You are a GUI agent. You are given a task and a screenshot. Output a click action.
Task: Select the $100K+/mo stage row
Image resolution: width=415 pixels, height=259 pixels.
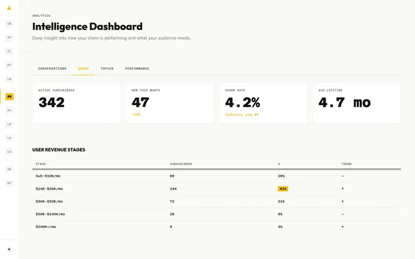point(217,227)
